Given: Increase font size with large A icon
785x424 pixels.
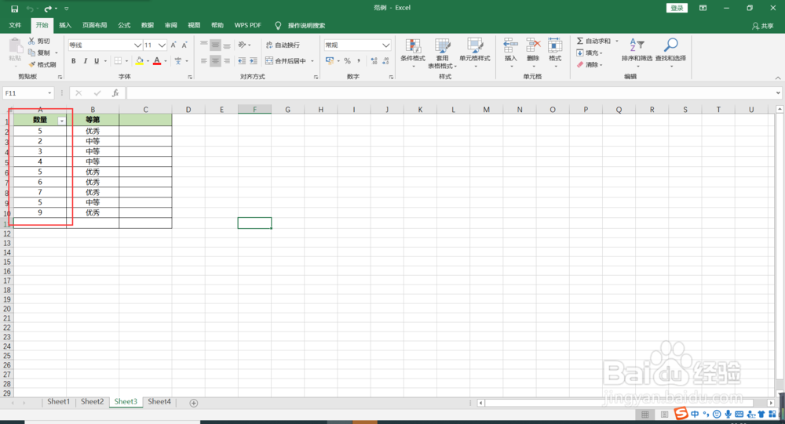Looking at the screenshot, I should (x=173, y=45).
